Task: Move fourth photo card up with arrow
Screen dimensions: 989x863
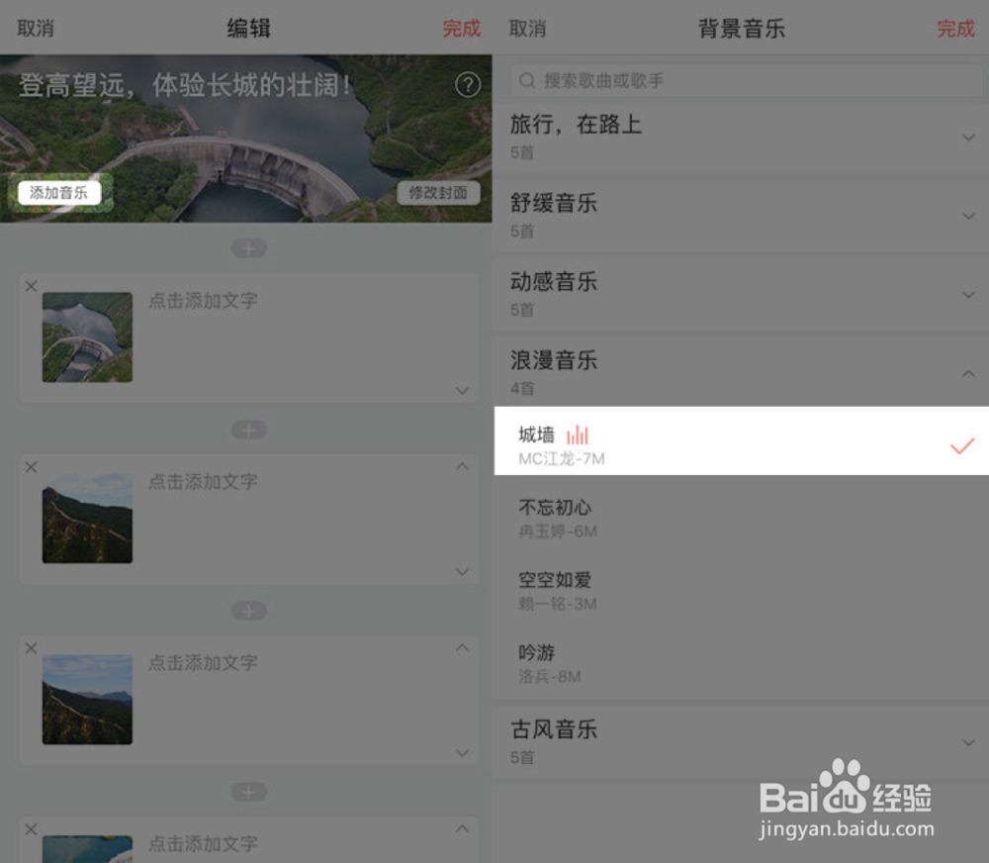Action: [x=462, y=828]
